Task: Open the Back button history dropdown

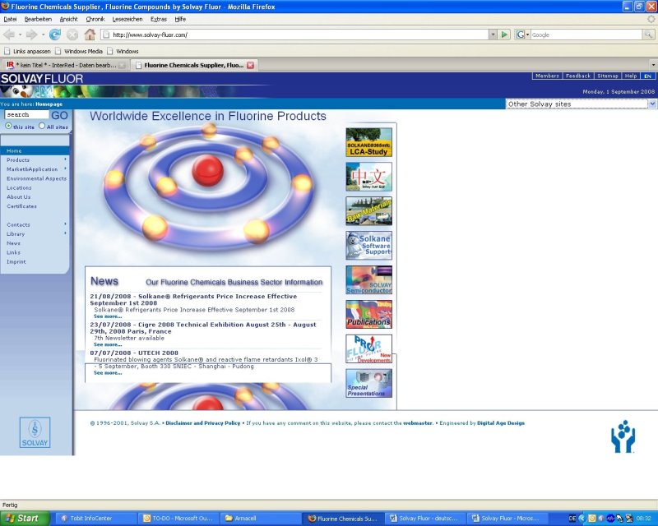Action: pyautogui.click(x=20, y=35)
